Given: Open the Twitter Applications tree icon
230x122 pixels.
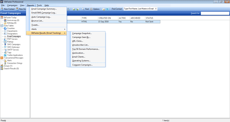Looking at the screenshot, I should pyautogui.click(x=5, y=55).
